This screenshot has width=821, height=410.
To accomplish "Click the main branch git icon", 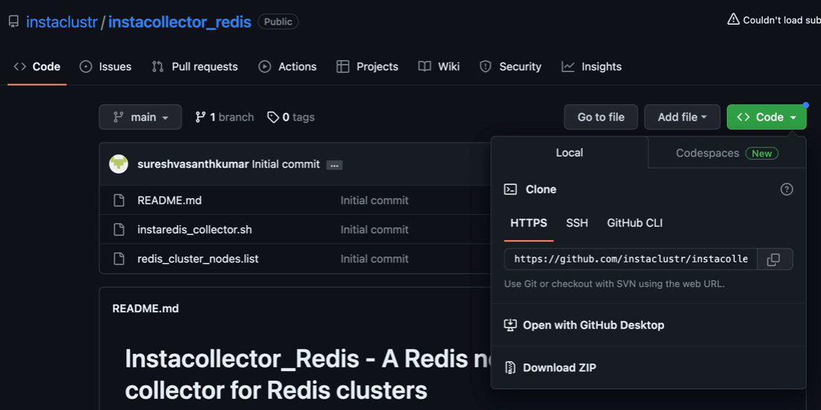I will pos(119,117).
